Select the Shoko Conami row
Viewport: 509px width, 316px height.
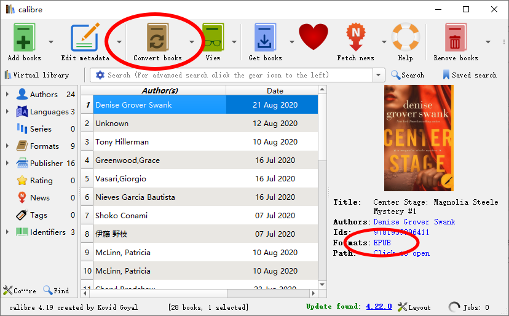205,216
